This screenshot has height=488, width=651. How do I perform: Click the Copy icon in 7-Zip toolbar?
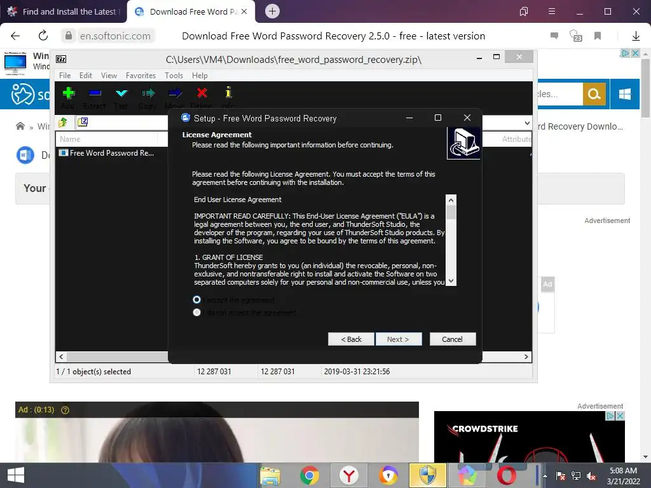point(148,93)
